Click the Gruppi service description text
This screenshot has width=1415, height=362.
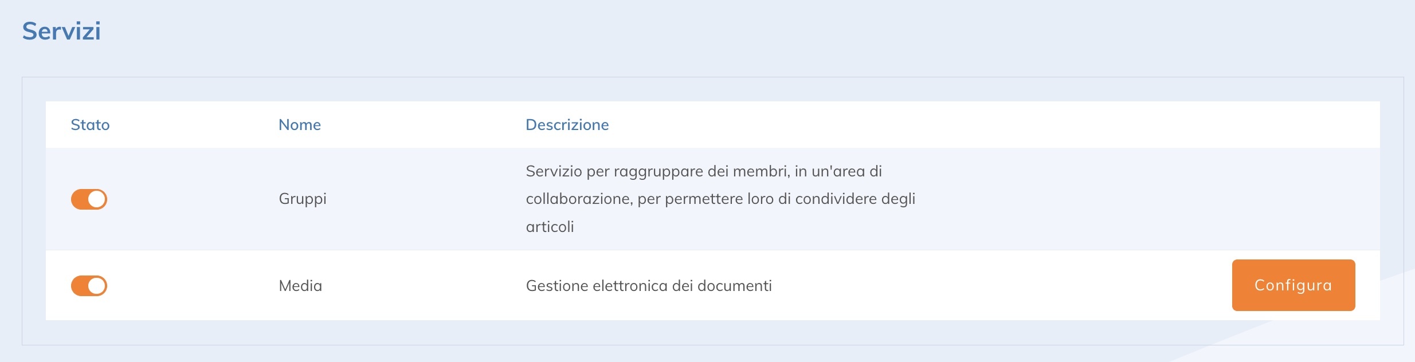pyautogui.click(x=721, y=199)
